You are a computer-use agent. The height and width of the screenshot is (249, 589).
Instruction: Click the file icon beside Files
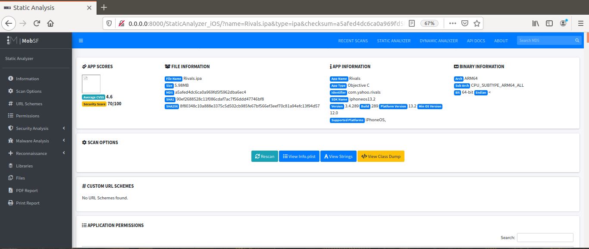click(11, 178)
